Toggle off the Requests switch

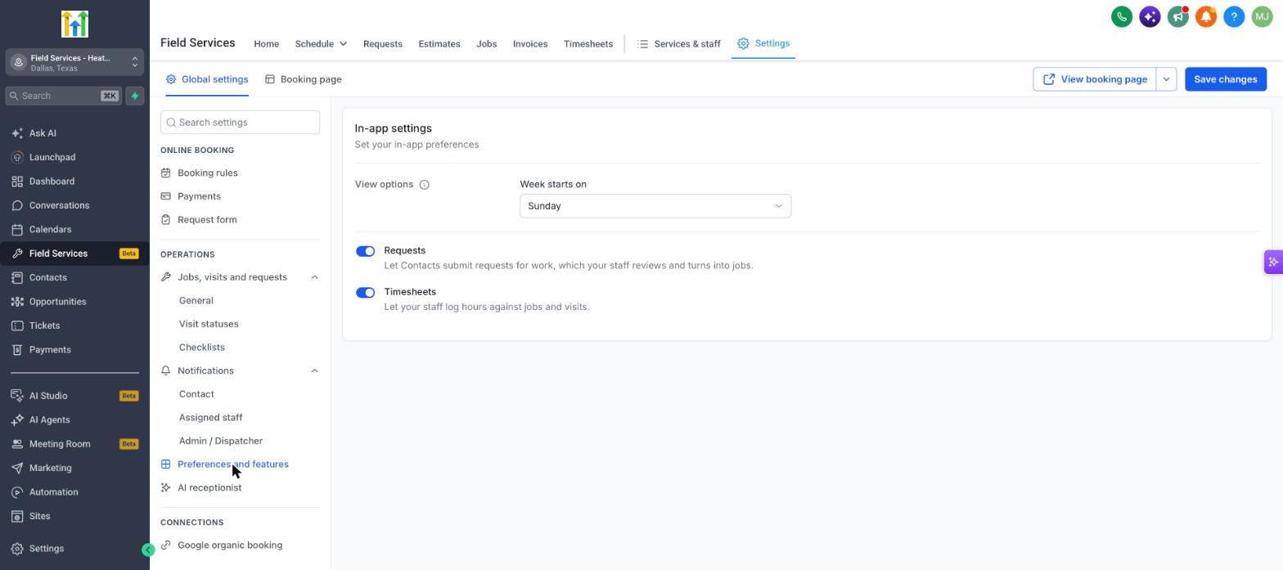click(365, 251)
